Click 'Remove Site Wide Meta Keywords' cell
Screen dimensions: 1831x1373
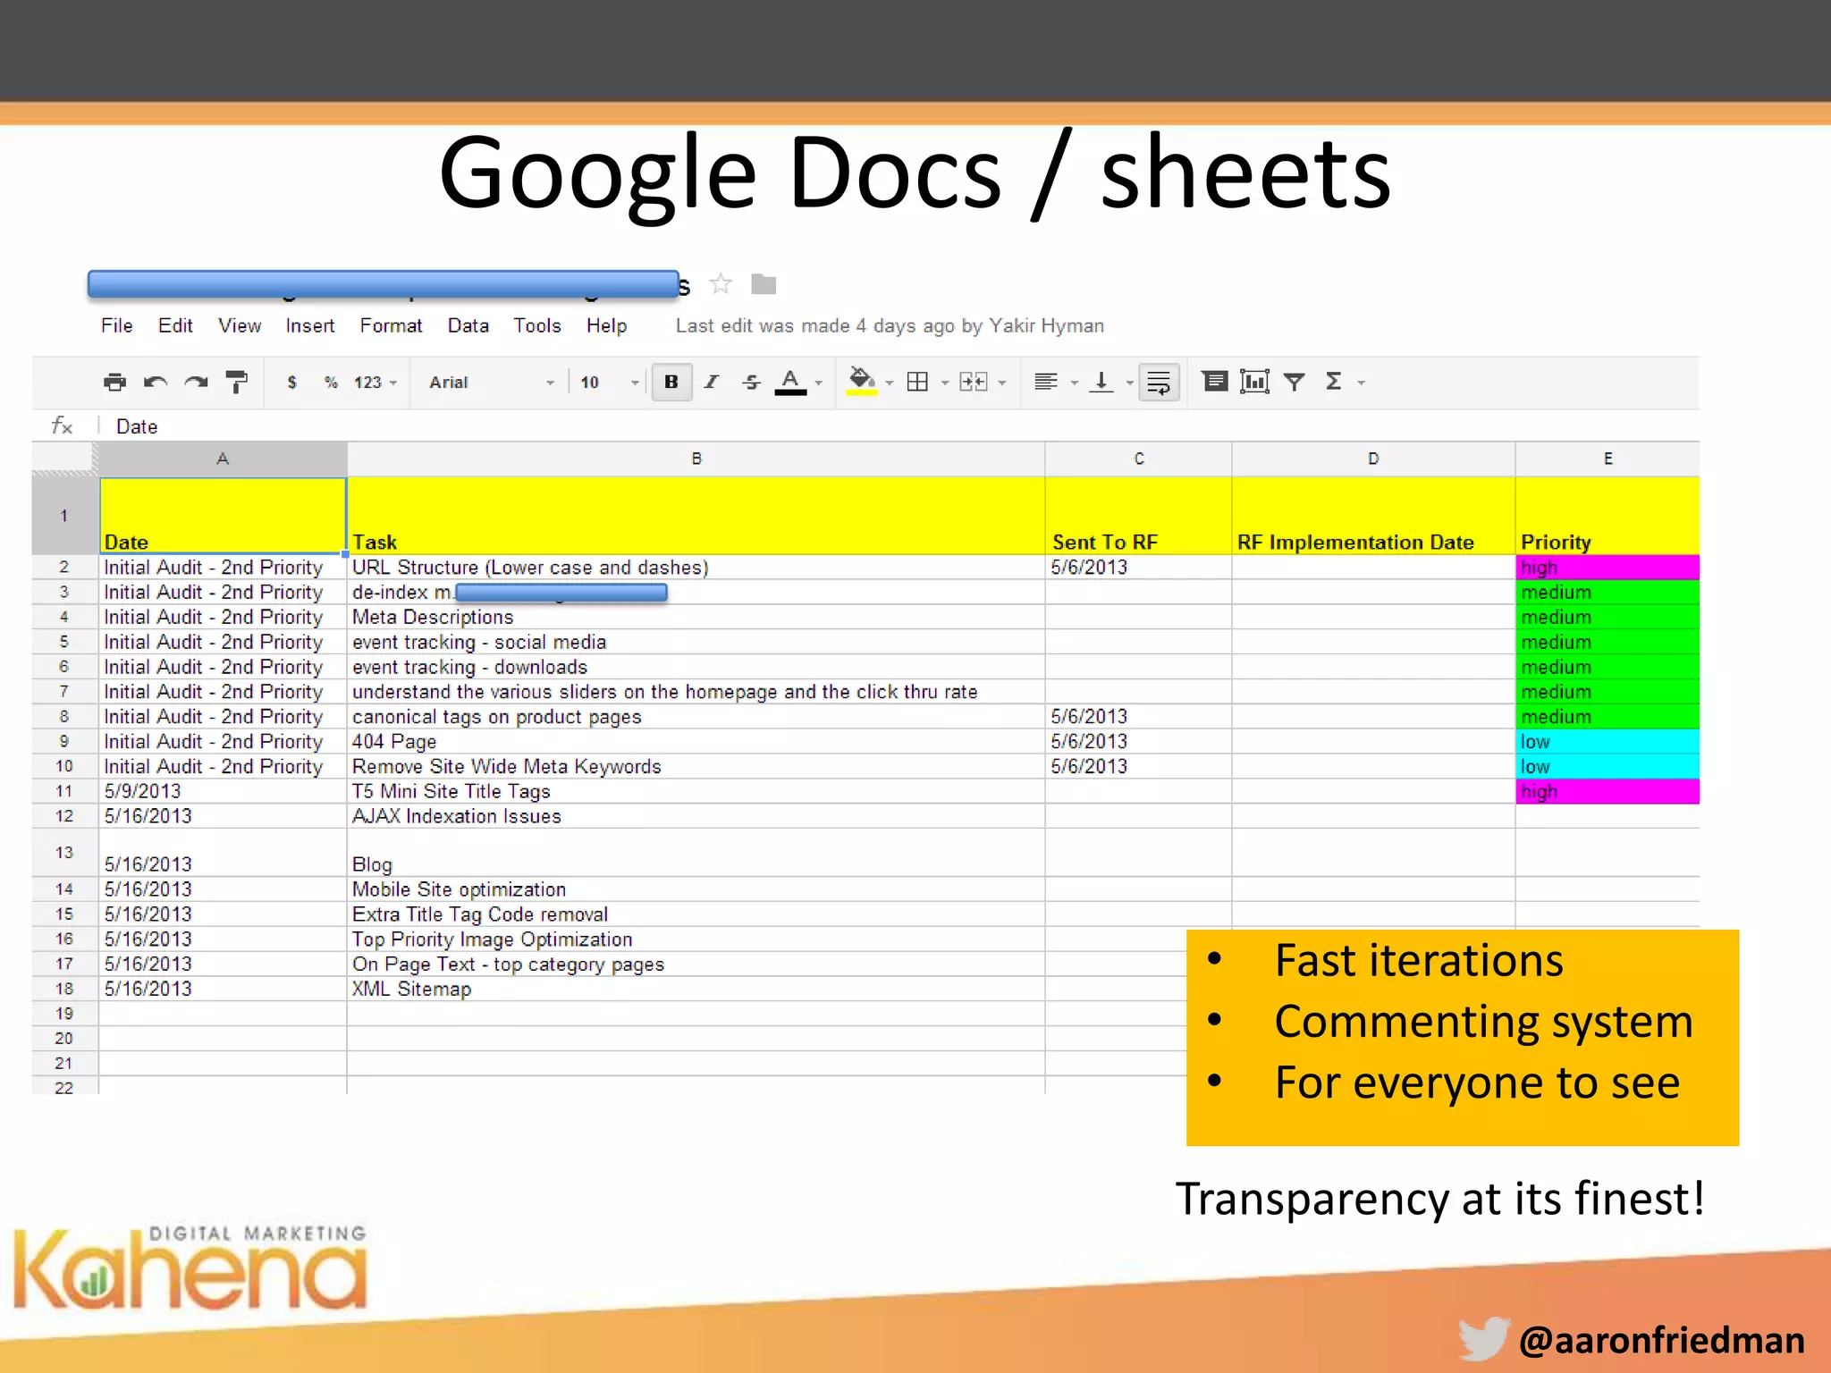click(696, 767)
